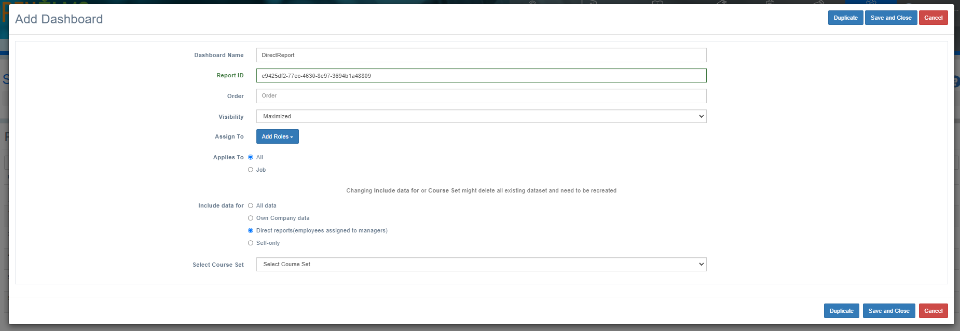Select Direct reports radio option

[251, 230]
